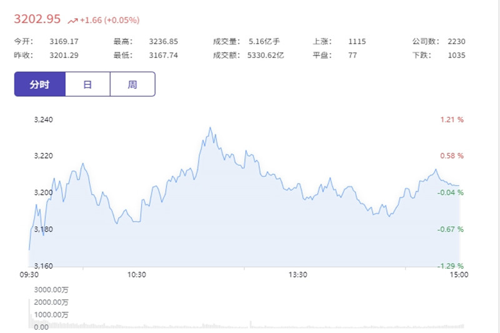This screenshot has width=500, height=333.
Task: Click the 13:30 time axis label
Action: point(298,274)
